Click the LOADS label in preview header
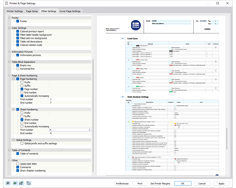236x188 pixels. [x=207, y=29]
